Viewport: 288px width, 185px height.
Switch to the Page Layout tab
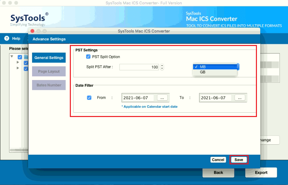coord(49,71)
